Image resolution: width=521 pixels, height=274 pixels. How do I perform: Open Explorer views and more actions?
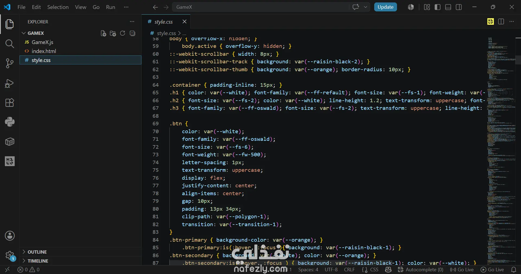click(x=132, y=21)
